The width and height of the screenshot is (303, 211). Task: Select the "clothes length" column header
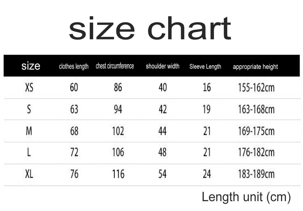click(x=74, y=66)
